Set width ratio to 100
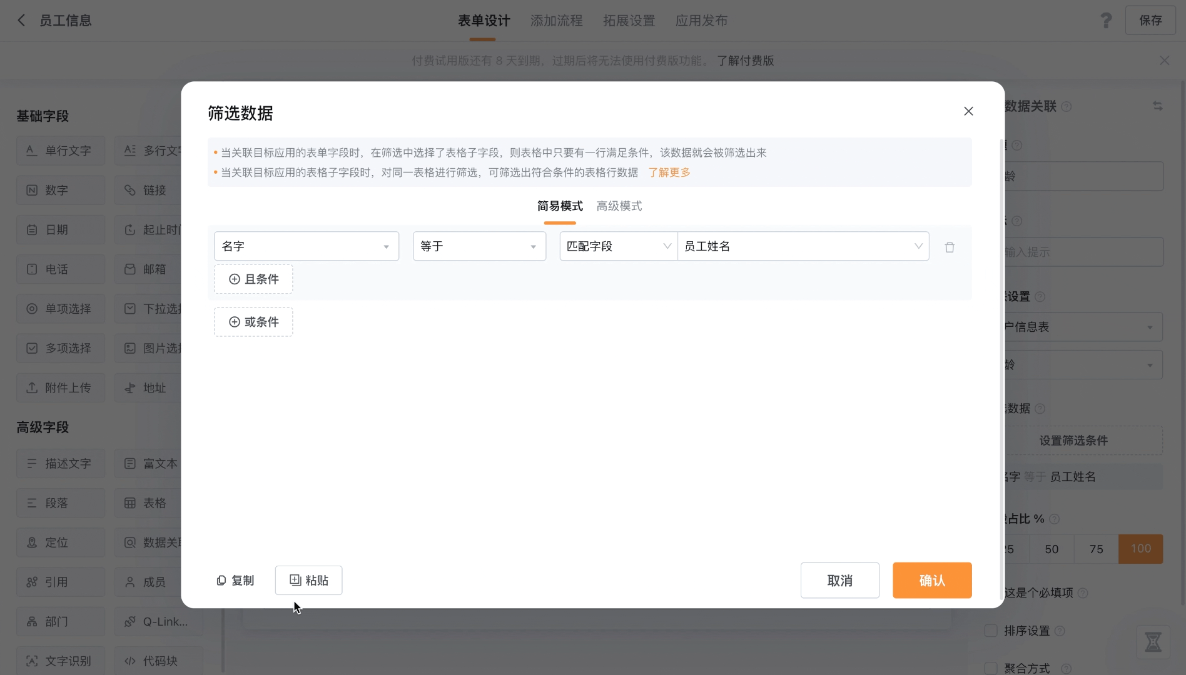Viewport: 1186px width, 675px height. click(x=1140, y=549)
